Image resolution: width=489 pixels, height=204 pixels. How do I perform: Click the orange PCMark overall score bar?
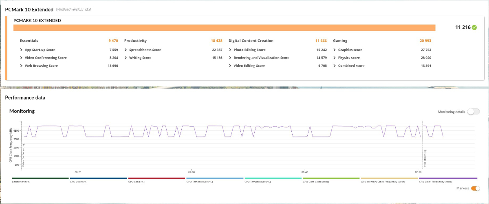point(224,28)
